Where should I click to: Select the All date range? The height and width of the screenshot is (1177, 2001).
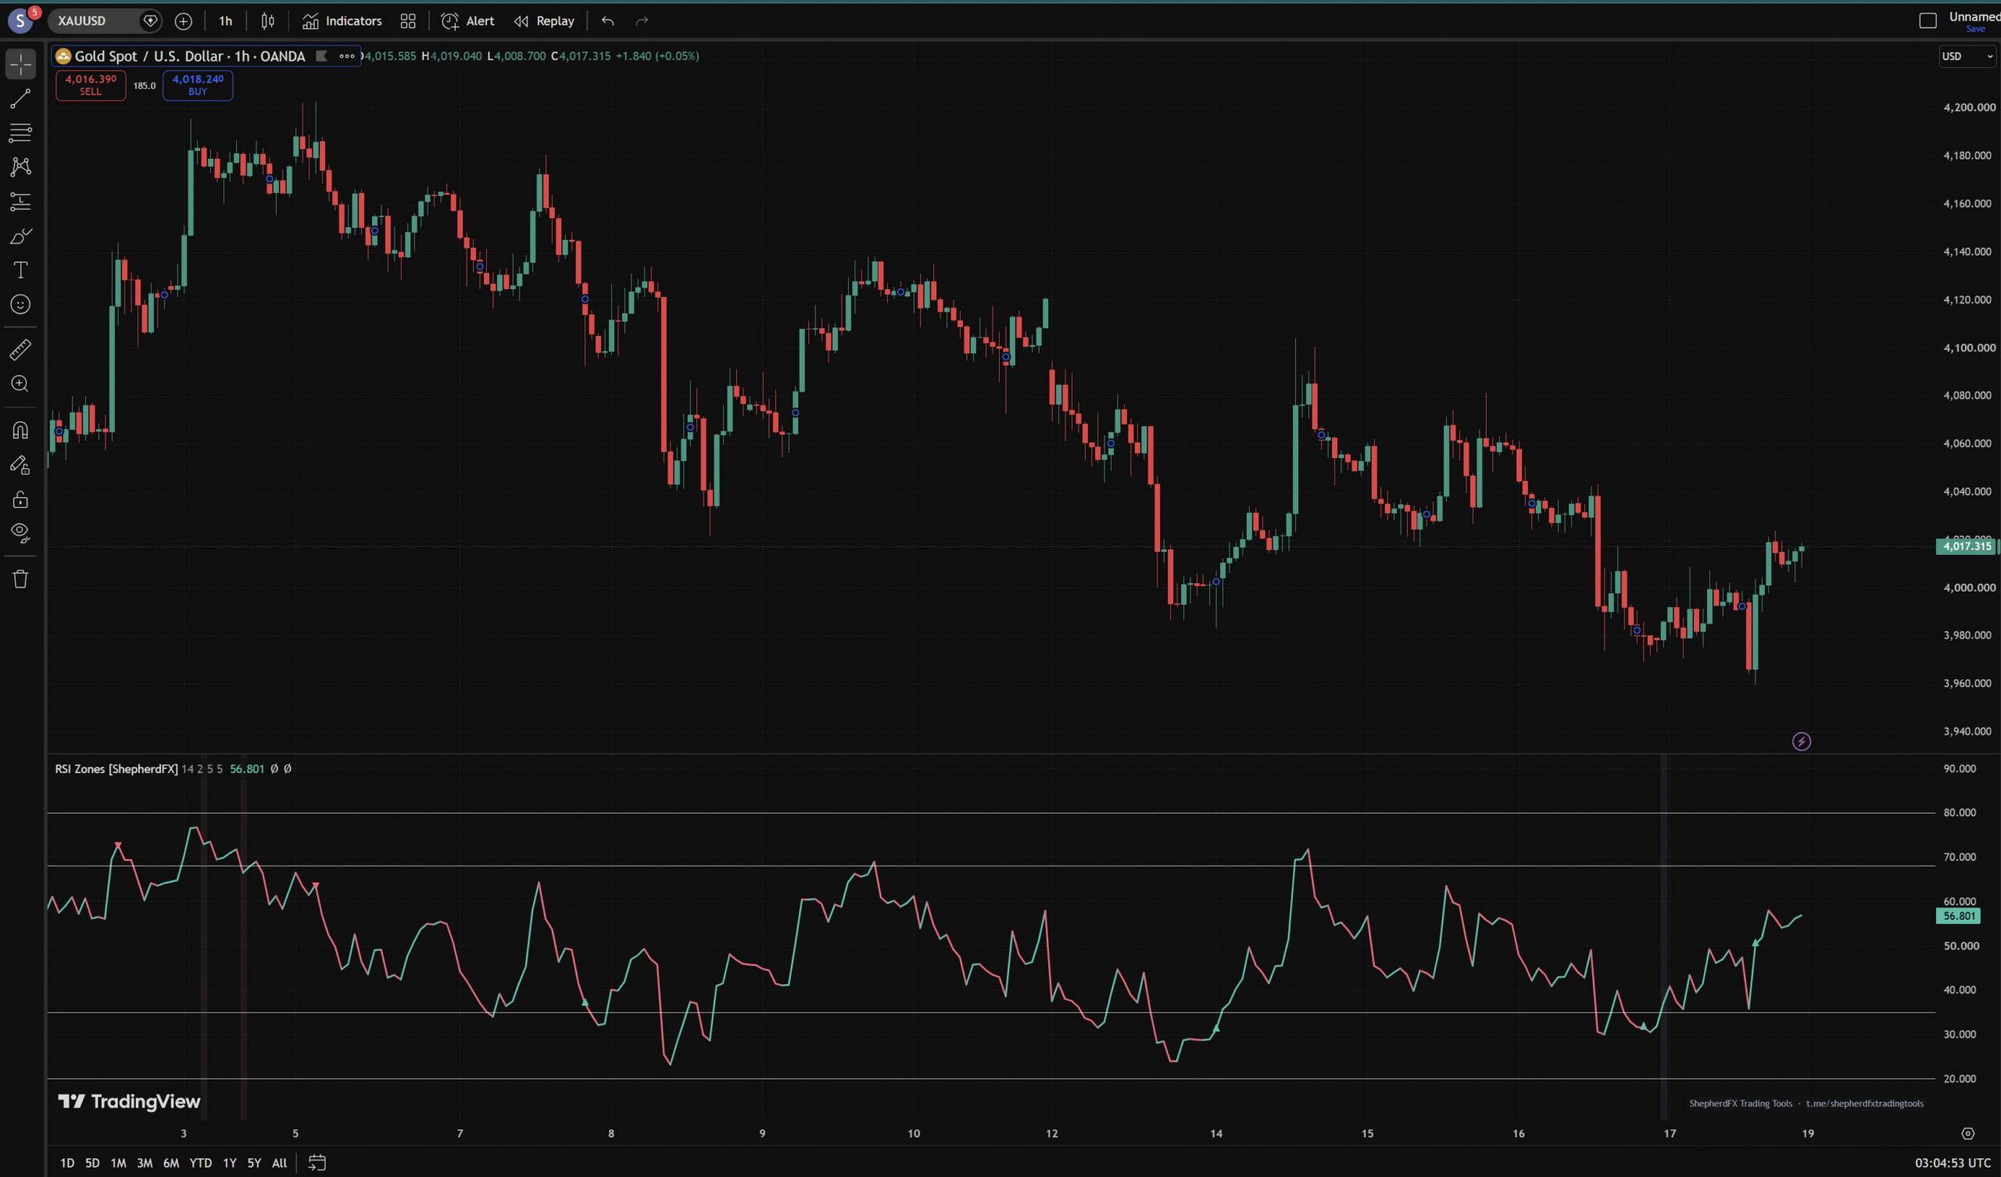pyautogui.click(x=280, y=1163)
